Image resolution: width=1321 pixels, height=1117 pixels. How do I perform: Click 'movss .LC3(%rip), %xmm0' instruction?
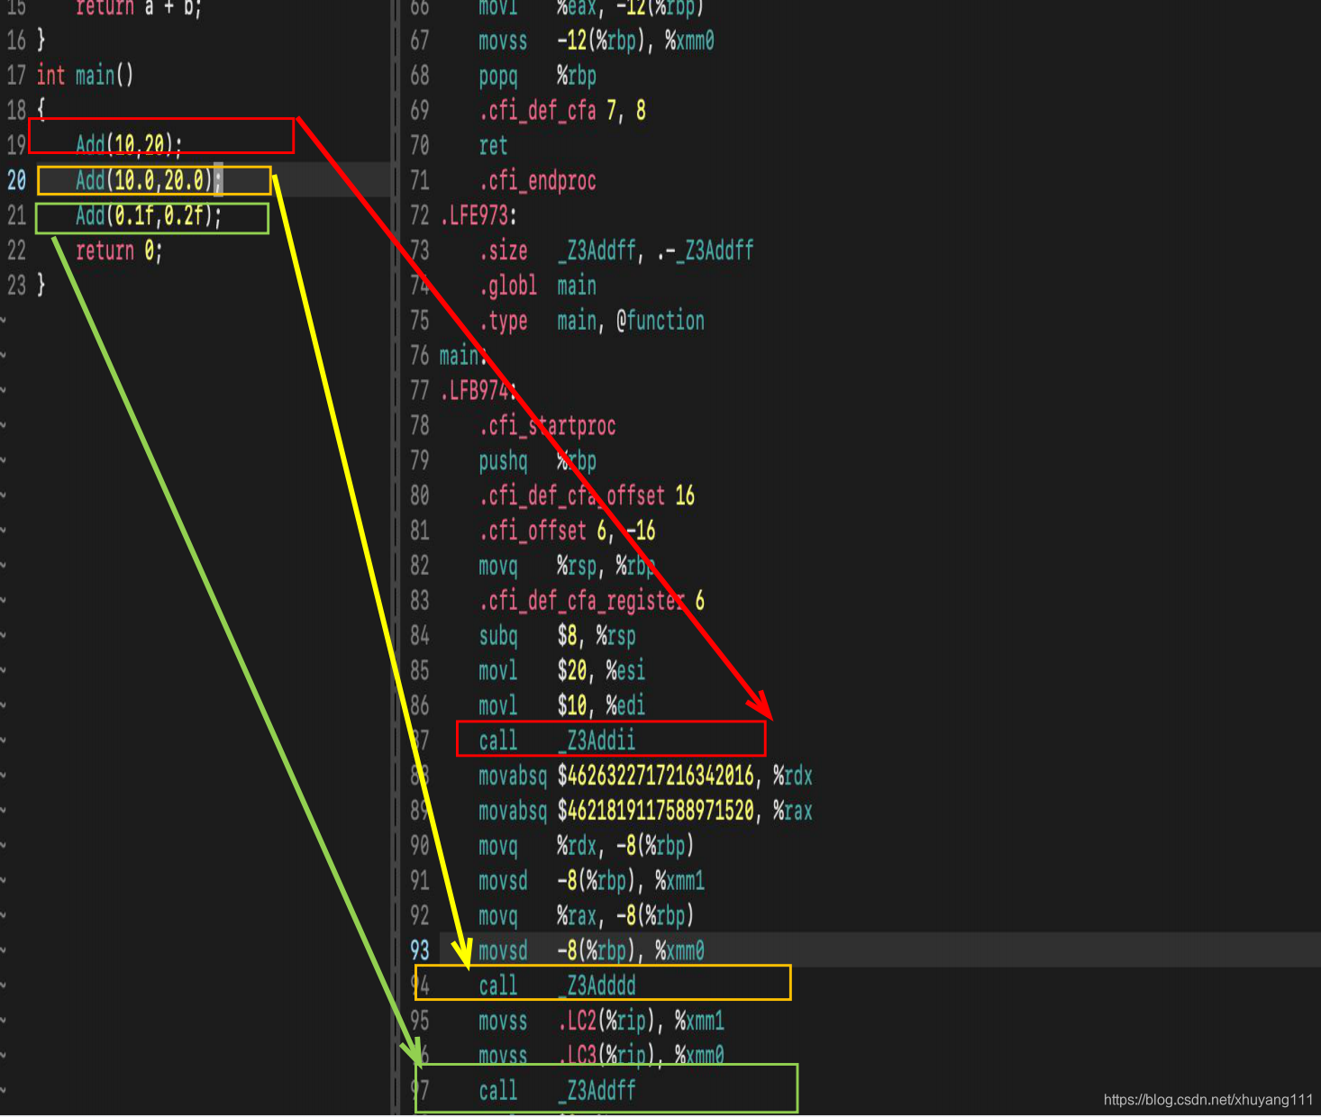602,1056
